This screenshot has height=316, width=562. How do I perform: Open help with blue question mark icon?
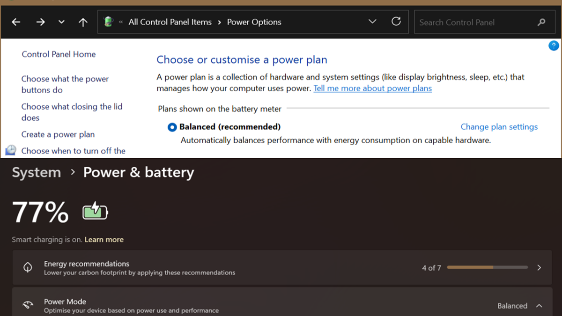point(554,46)
